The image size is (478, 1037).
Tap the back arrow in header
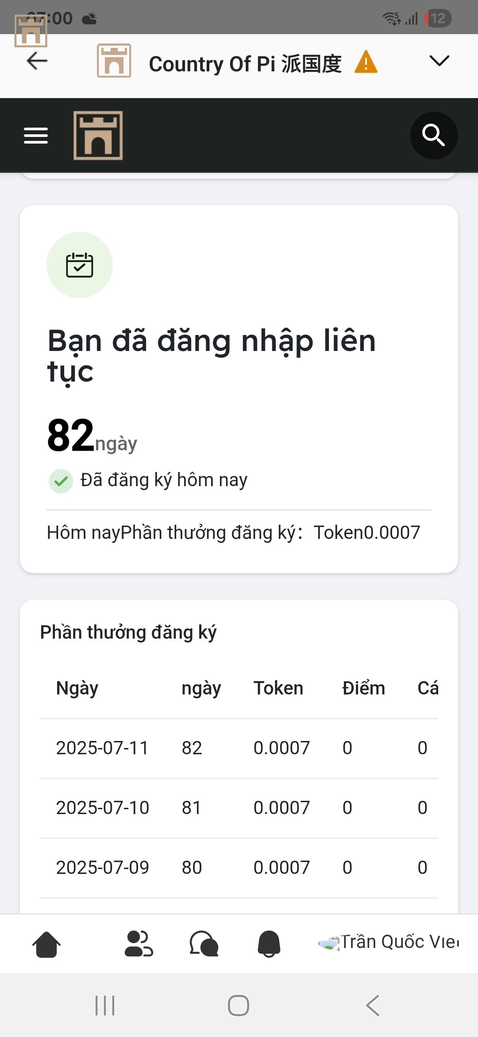pyautogui.click(x=37, y=61)
